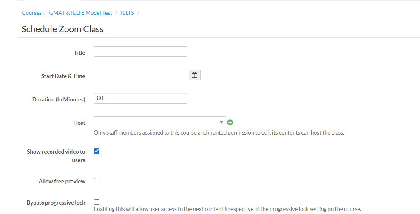Select the Duration field showing 60

pyautogui.click(x=140, y=99)
